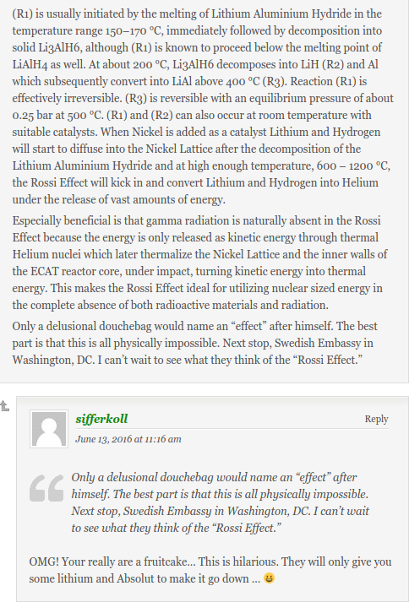Click the "OMG! Your really are a fruitcake" line
Viewport: 420px width, 613px height.
[210, 561]
